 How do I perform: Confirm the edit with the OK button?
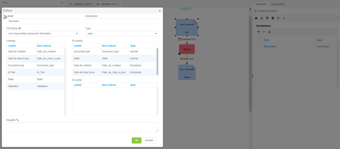[136, 140]
